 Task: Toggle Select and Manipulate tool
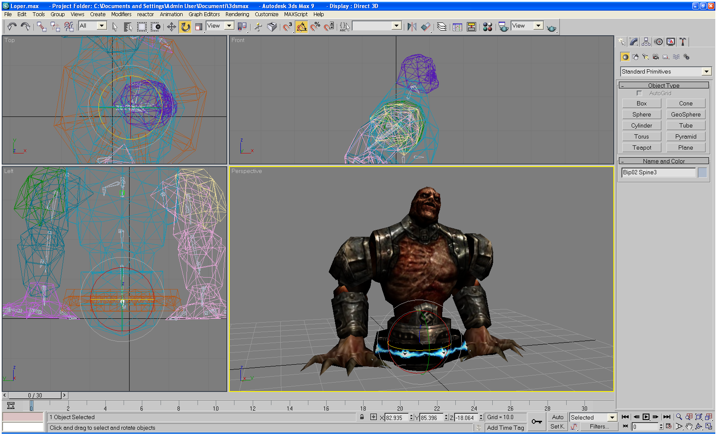(x=258, y=27)
